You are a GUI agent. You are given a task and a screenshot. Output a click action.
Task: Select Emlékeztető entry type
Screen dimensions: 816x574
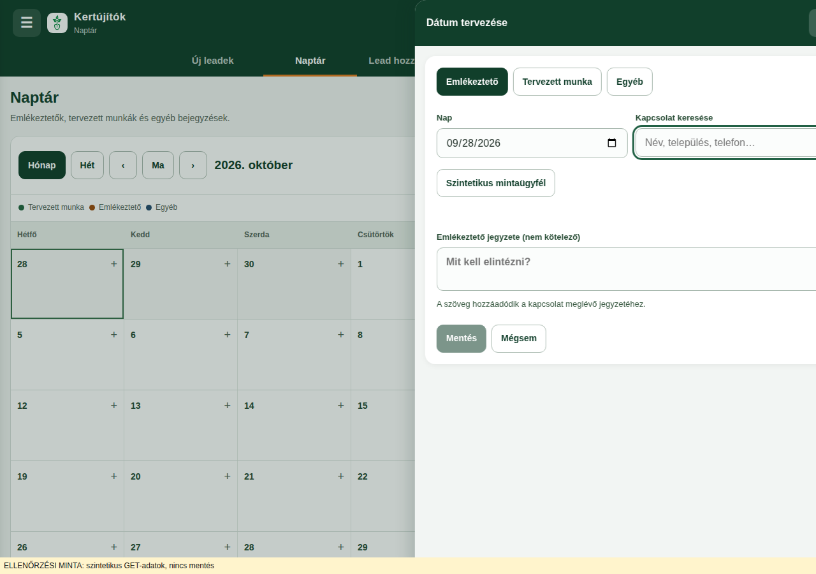pos(472,82)
